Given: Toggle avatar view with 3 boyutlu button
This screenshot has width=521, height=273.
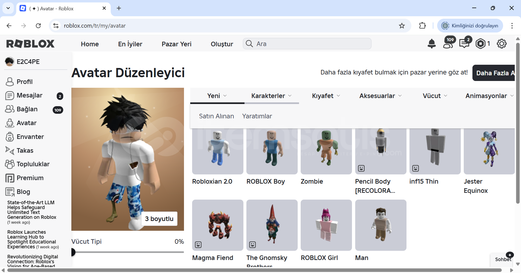Looking at the screenshot, I should (159, 219).
